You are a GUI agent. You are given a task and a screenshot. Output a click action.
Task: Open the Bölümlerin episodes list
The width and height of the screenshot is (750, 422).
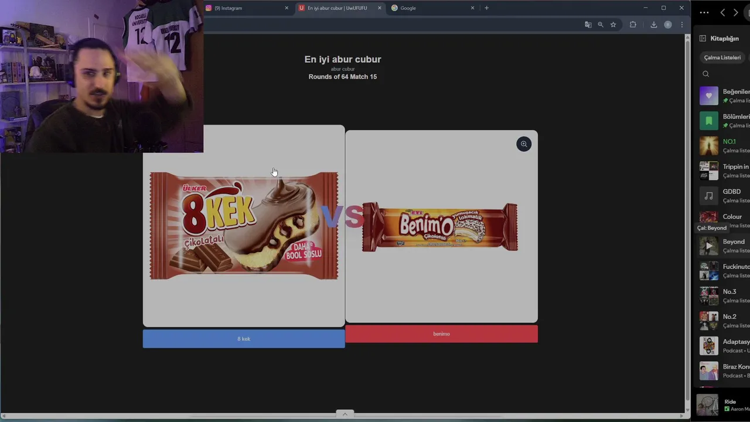tap(724, 121)
